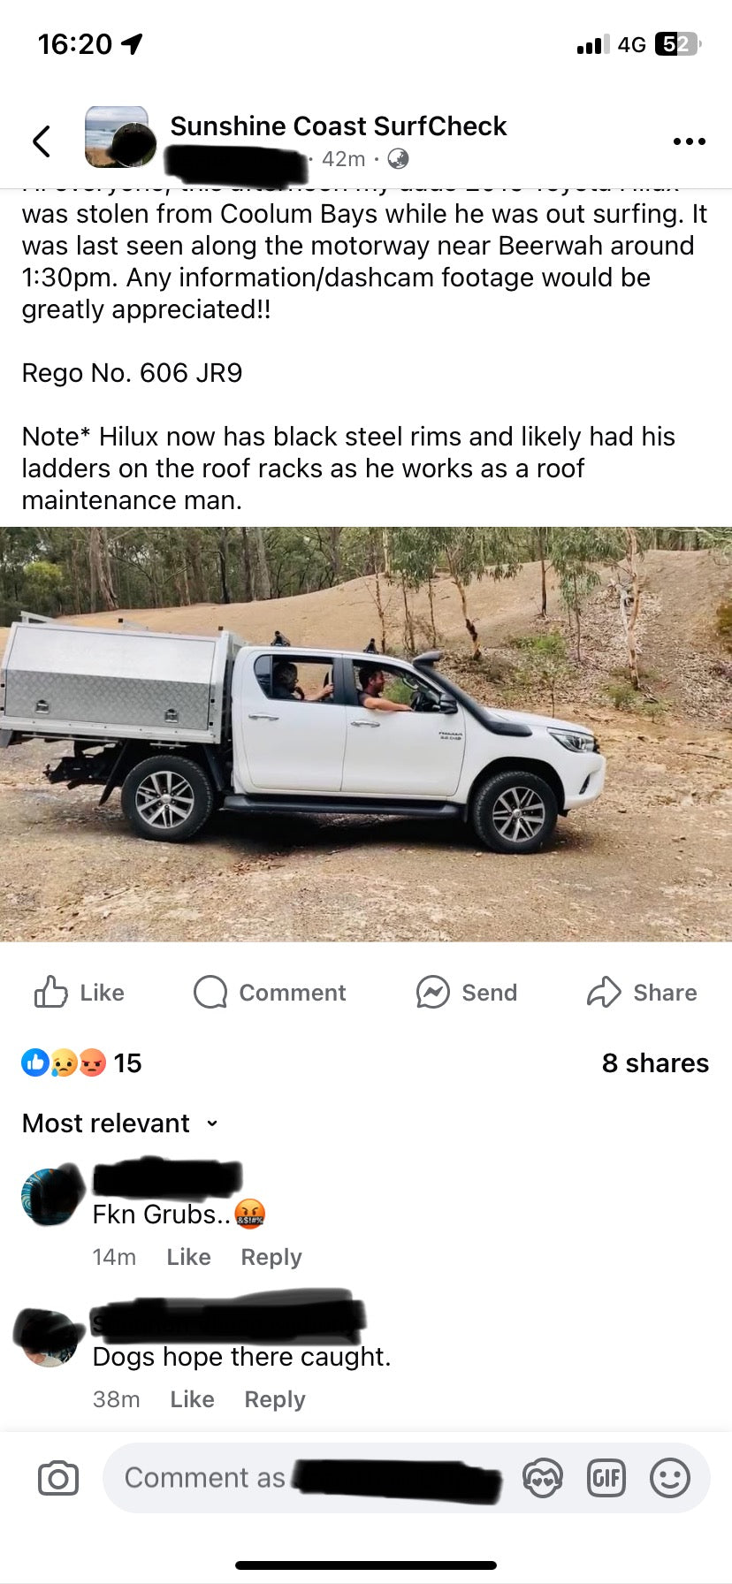Reply to the 'Fkn Grubs' comment
732x1584 pixels.
click(x=271, y=1257)
